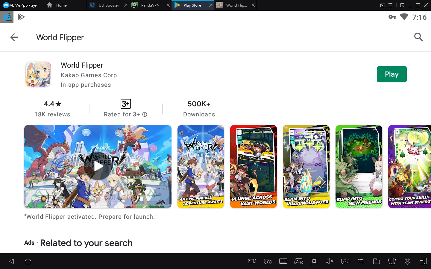Click the 7:16 clock
Screen dimensions: 431x269
tap(419, 17)
